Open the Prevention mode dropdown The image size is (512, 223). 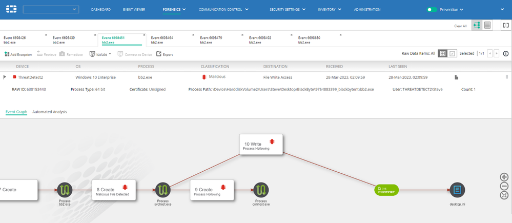tap(452, 9)
